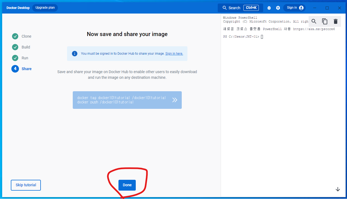Screen dimensions: 347x199
Task: Click Skip tutorial button
Action: 26,185
